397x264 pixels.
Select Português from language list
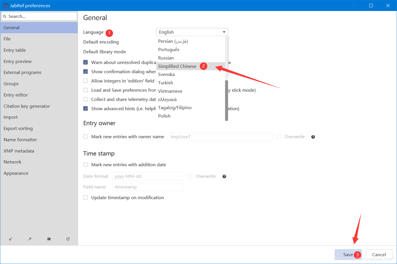coord(191,50)
